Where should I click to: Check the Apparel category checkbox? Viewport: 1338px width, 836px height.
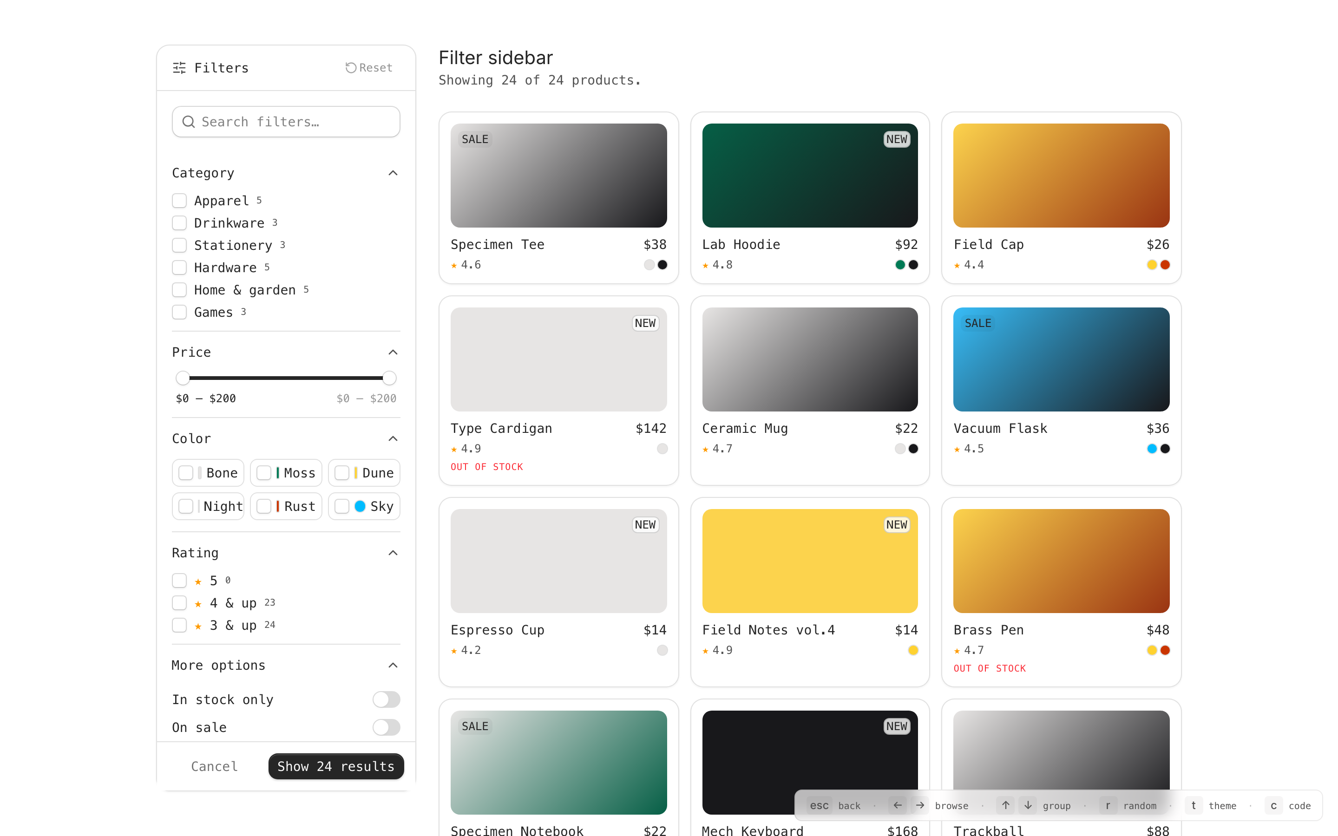click(179, 200)
